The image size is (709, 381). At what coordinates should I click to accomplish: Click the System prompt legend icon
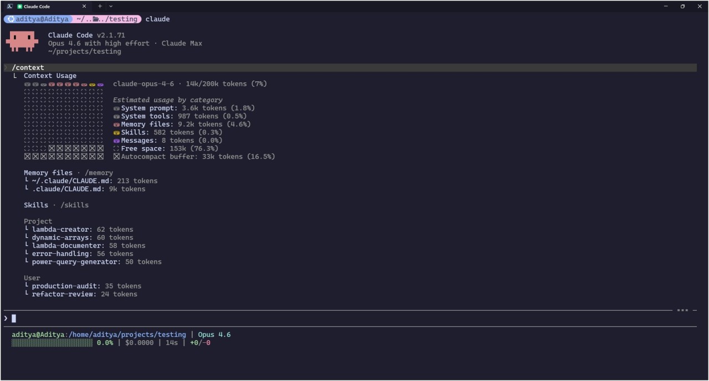116,108
